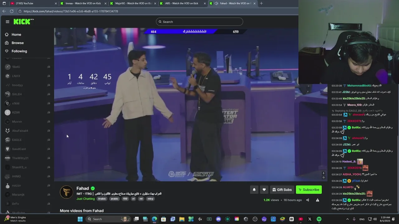Open Discord from taskbar

pyautogui.click(x=218, y=219)
